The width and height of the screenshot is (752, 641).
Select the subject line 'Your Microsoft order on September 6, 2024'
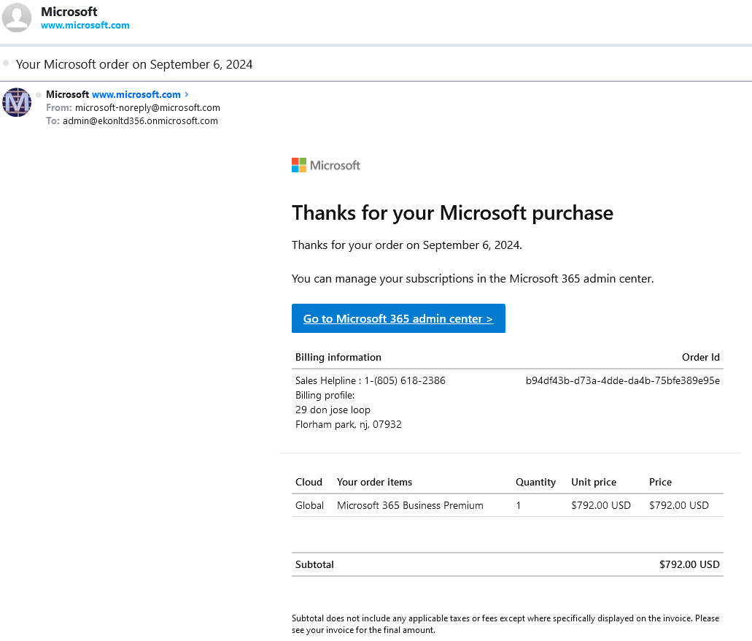pos(134,64)
